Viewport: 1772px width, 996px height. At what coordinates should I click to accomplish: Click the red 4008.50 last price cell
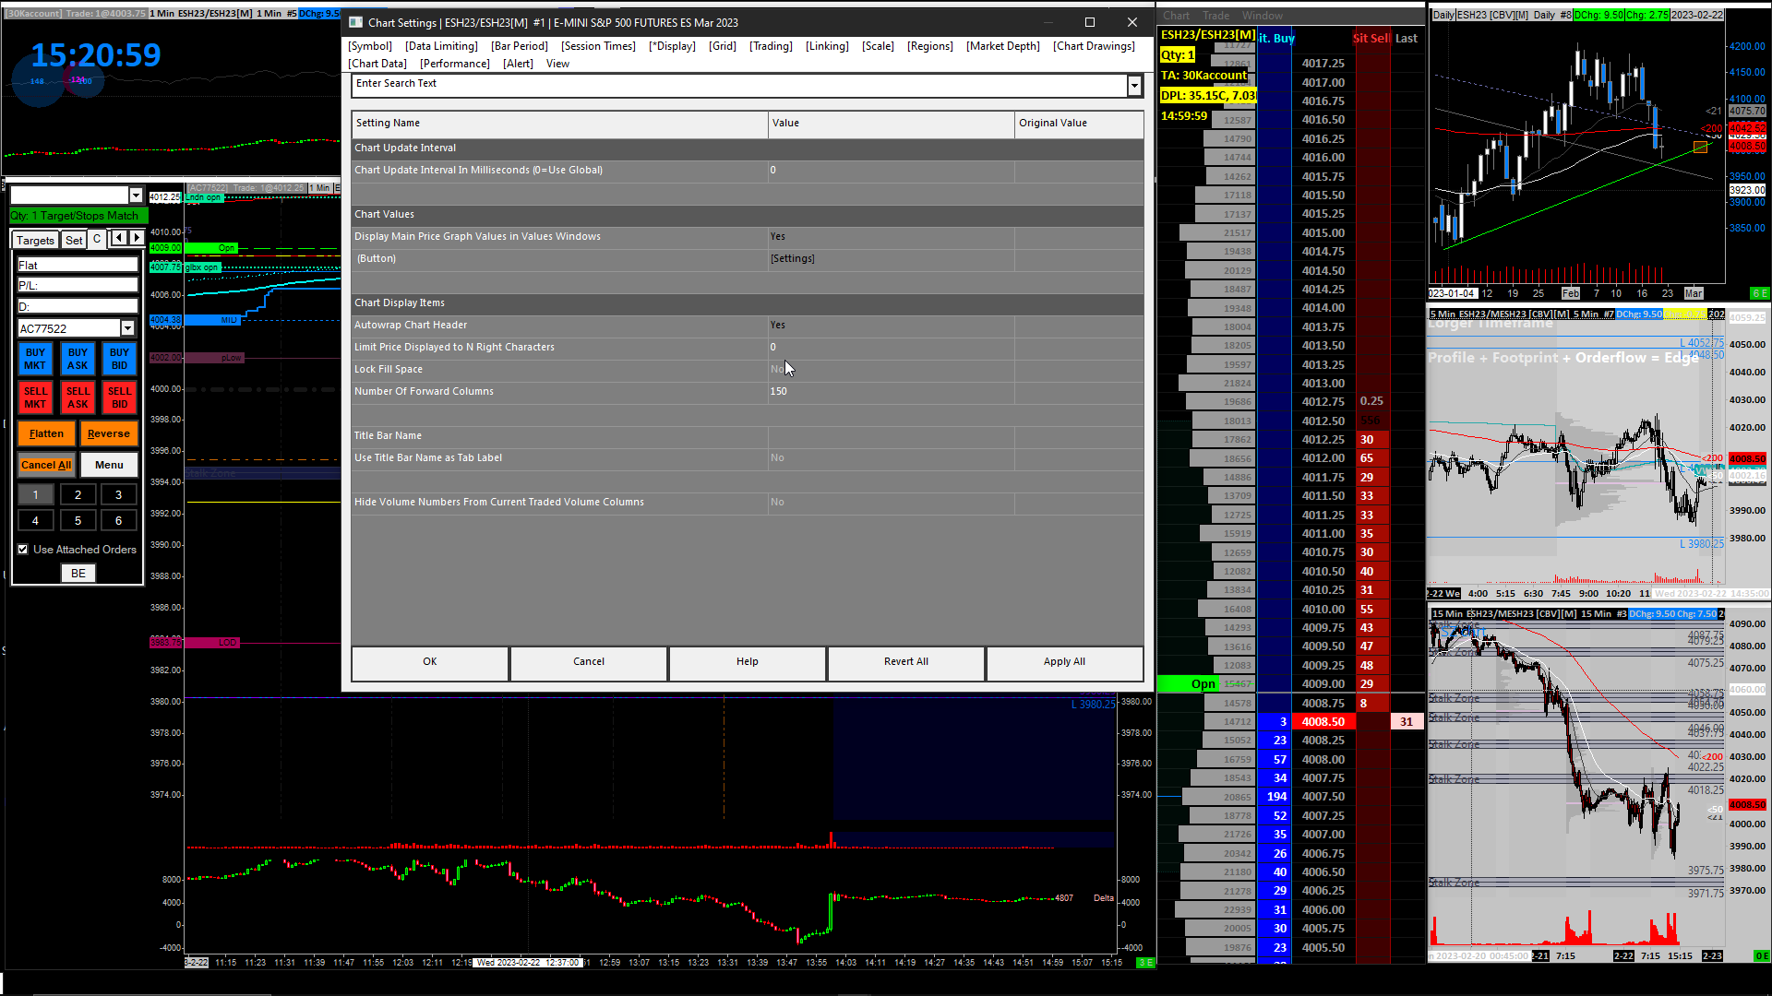(1323, 722)
